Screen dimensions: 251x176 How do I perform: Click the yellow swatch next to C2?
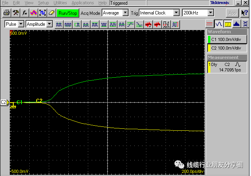209,48
